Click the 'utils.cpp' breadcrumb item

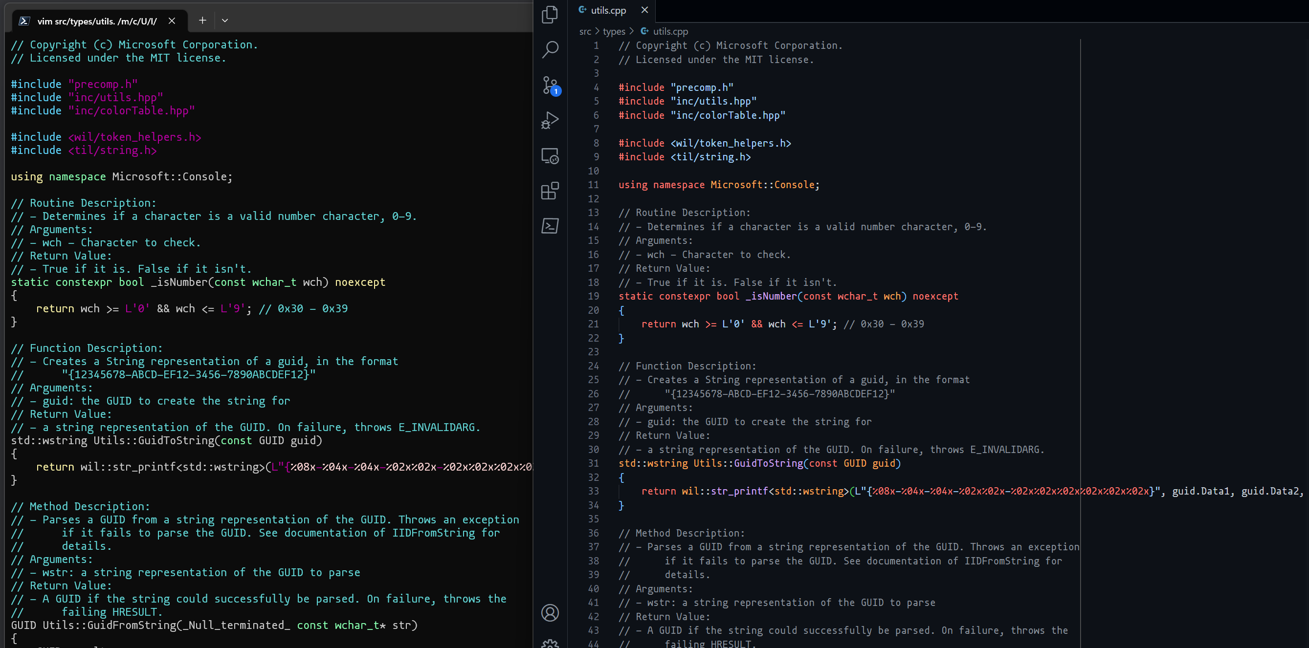coord(670,31)
